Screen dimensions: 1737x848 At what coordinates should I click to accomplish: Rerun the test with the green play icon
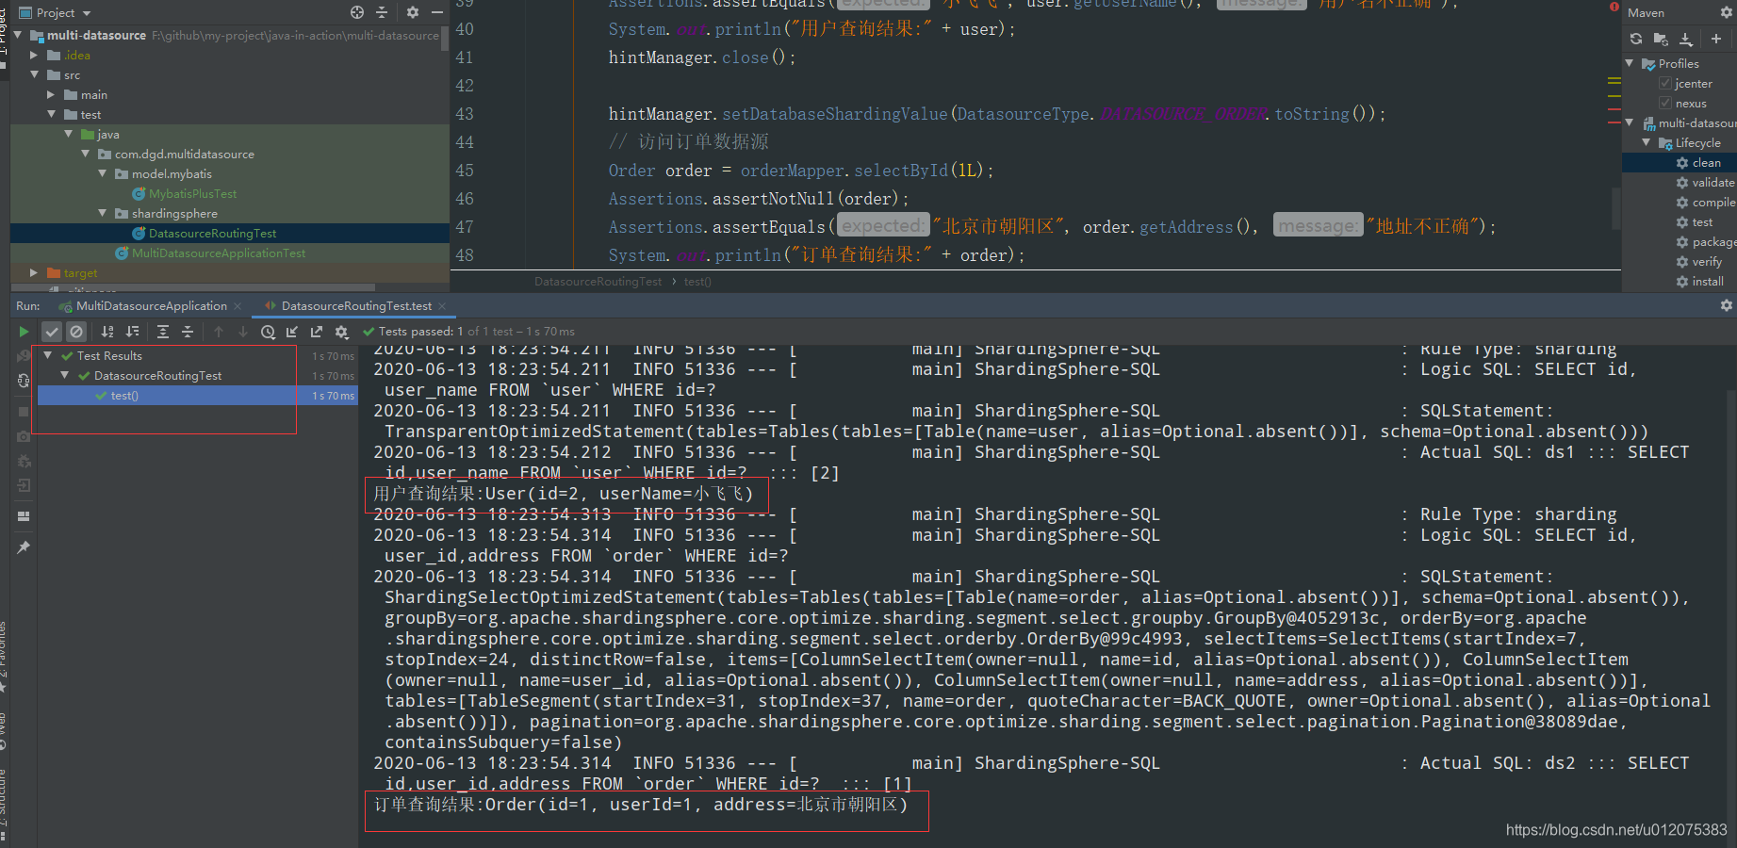click(24, 332)
